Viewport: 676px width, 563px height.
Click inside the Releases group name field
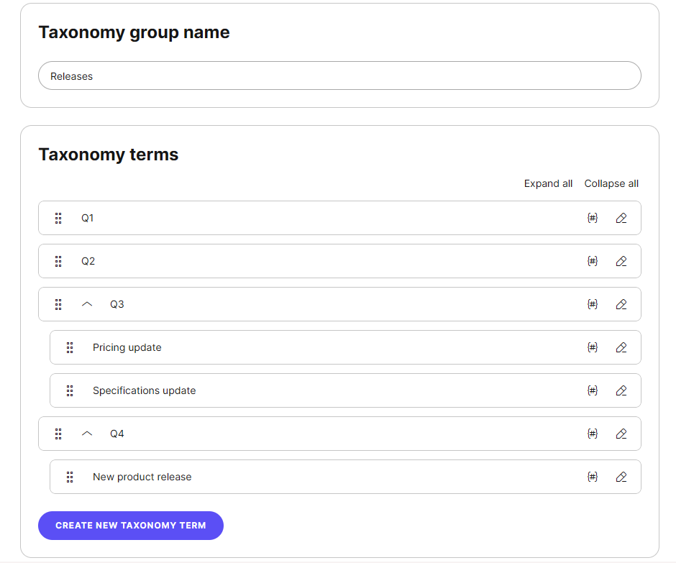(288, 75)
